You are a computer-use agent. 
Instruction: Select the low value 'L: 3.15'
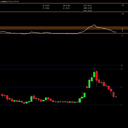click(x=66, y=8)
